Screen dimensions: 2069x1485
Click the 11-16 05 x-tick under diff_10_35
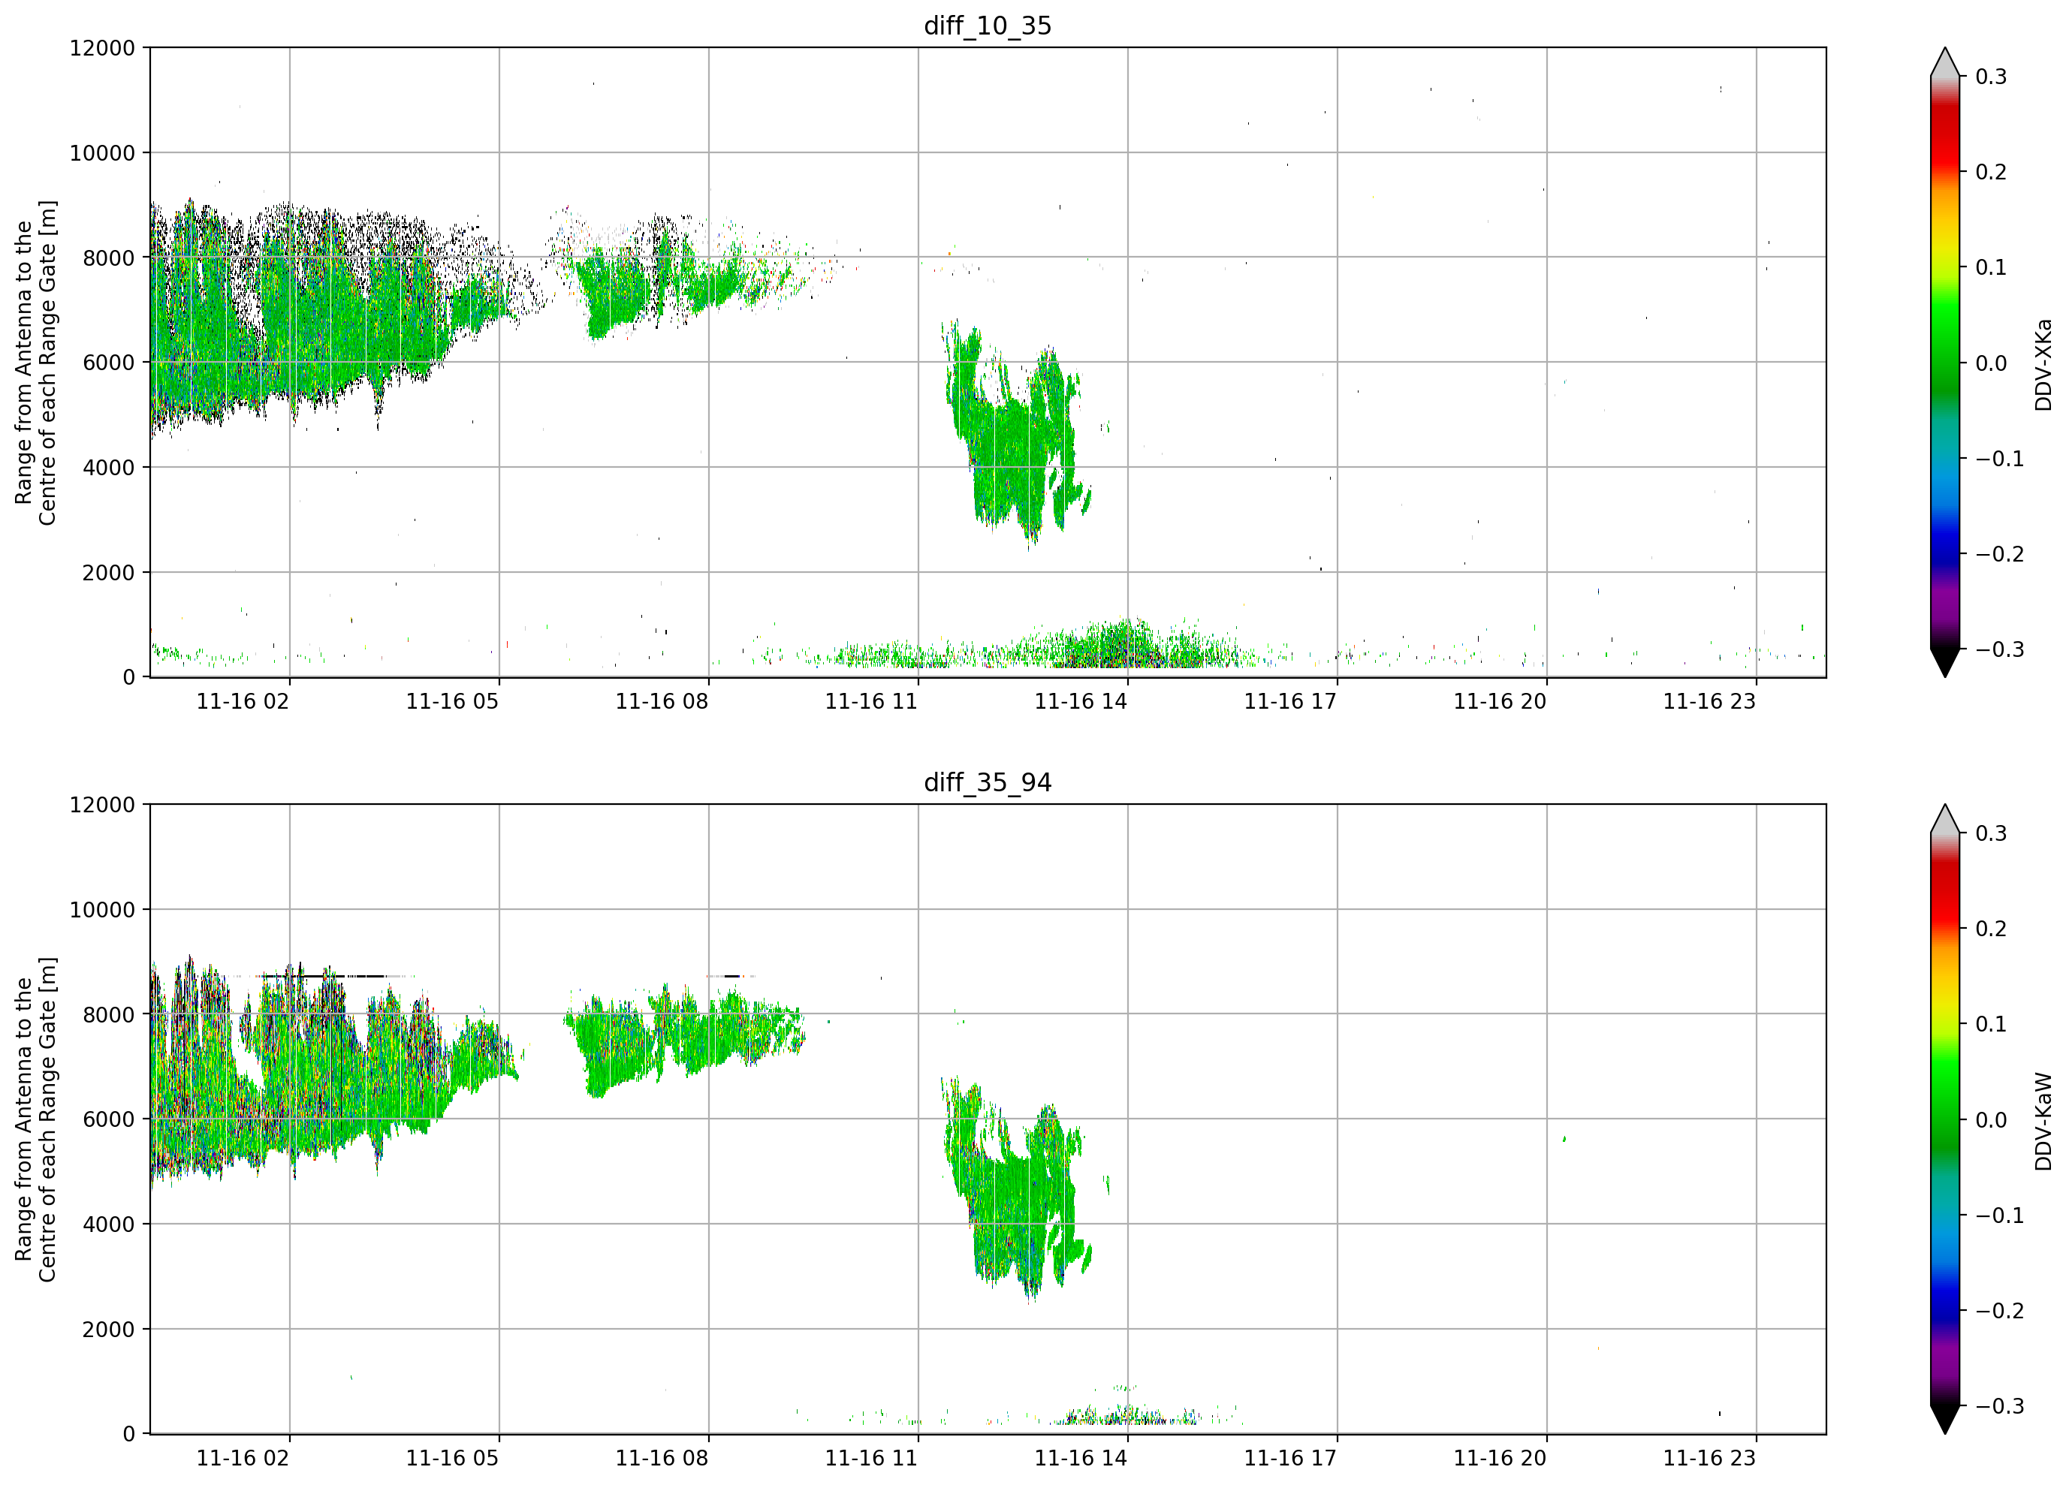[453, 701]
